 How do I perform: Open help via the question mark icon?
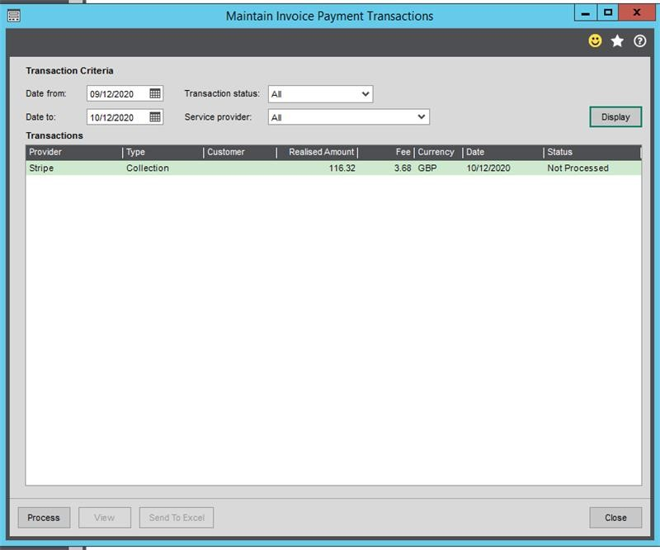pos(640,41)
